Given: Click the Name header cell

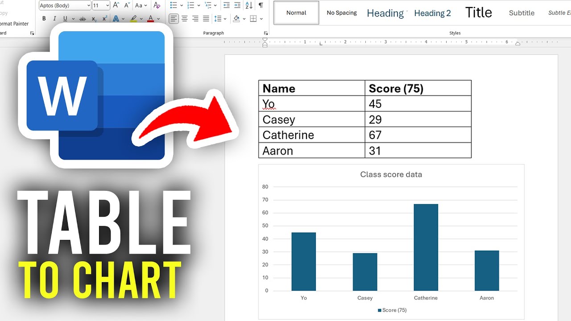Looking at the screenshot, I should click(311, 88).
